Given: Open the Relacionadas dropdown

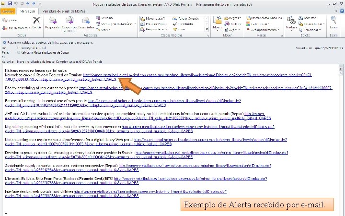Looking at the screenshot, I should (311, 24).
